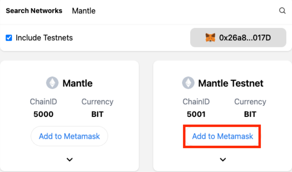This screenshot has width=292, height=172.
Task: Click BIT currency on Mantle Testnet card
Action: 250,114
